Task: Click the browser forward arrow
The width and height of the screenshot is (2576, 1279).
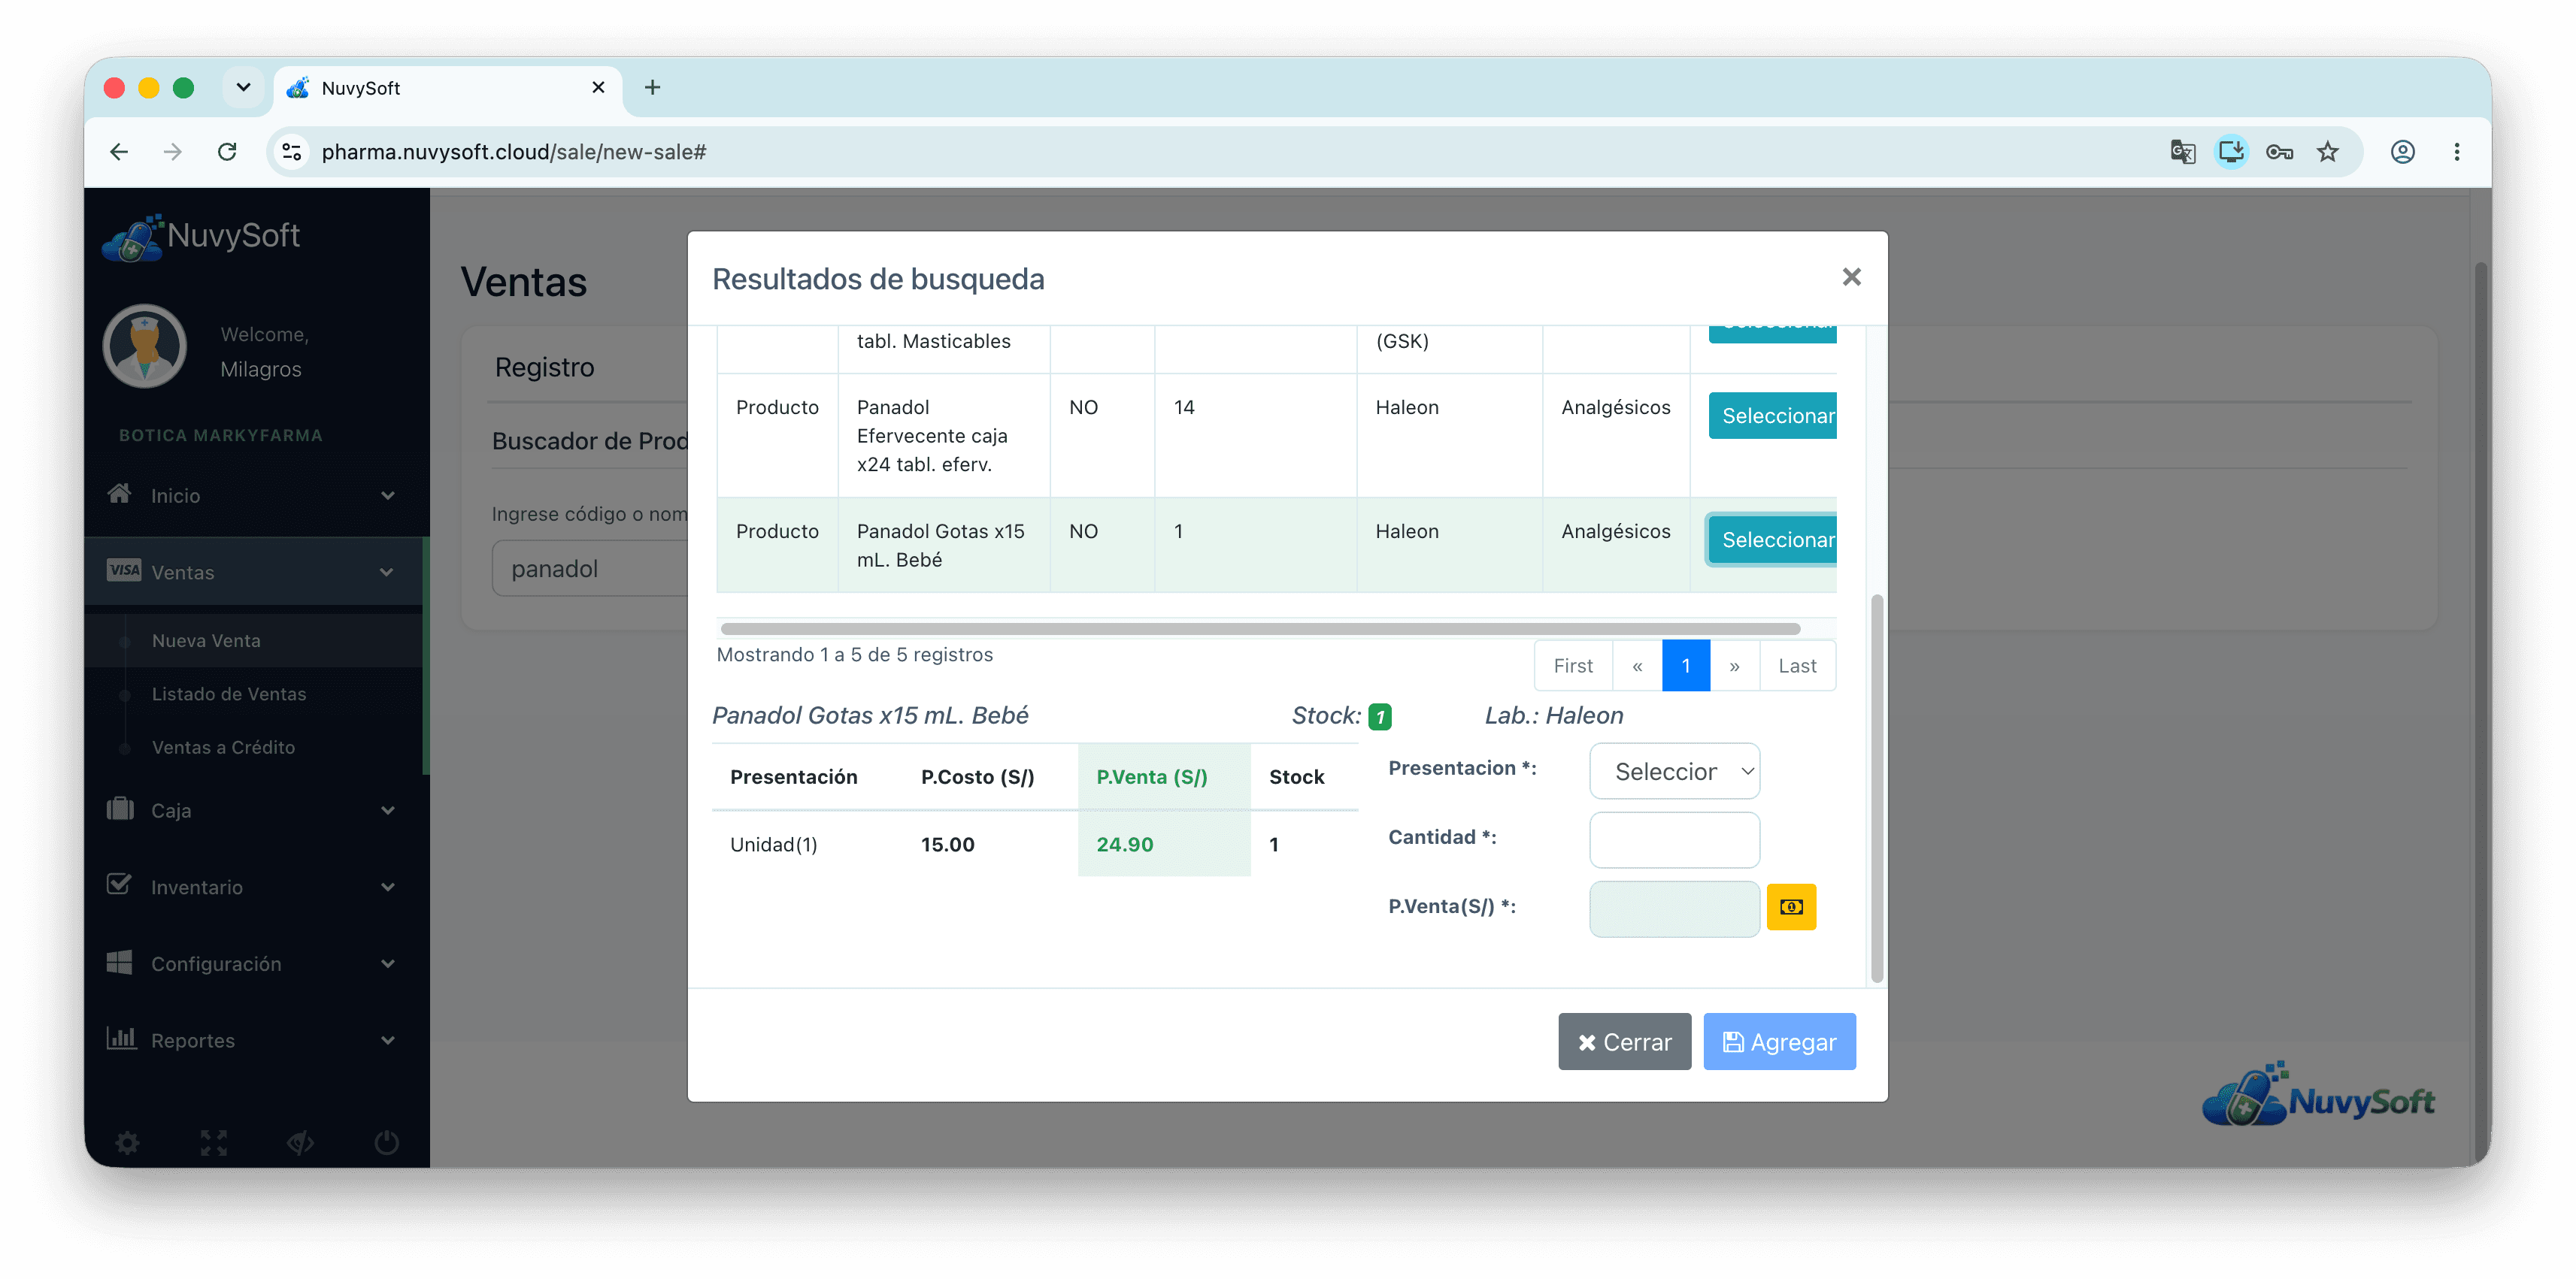Action: [173, 152]
